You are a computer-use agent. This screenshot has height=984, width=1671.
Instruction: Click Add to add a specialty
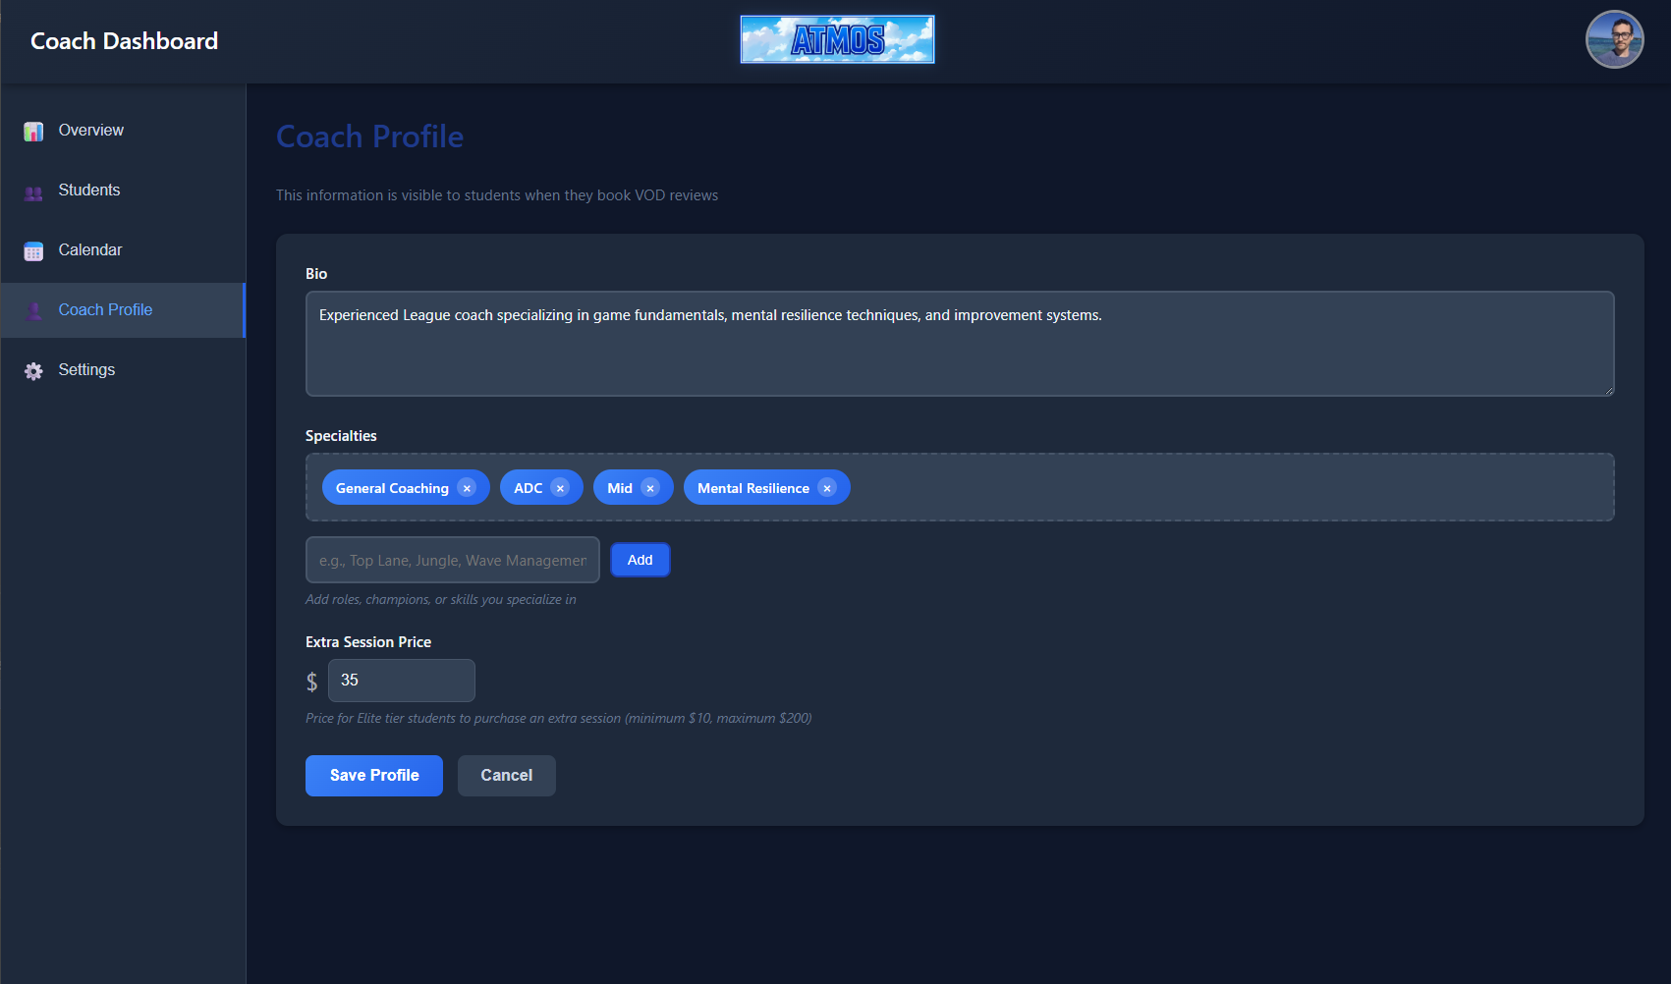tap(640, 560)
